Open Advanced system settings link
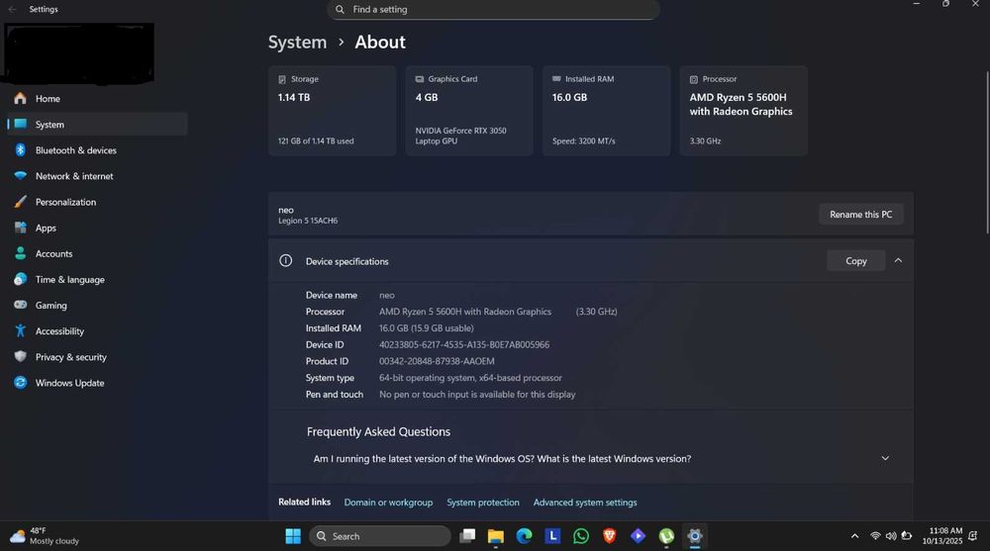Viewport: 990px width, 551px height. click(x=585, y=503)
